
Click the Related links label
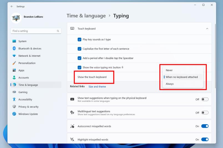coord(77,86)
